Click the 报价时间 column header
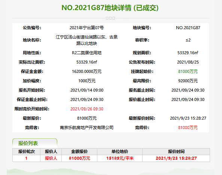The height and width of the screenshot is (175, 222). [x=176, y=151]
